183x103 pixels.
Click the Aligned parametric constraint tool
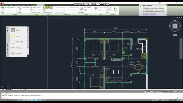(x=116, y=9)
